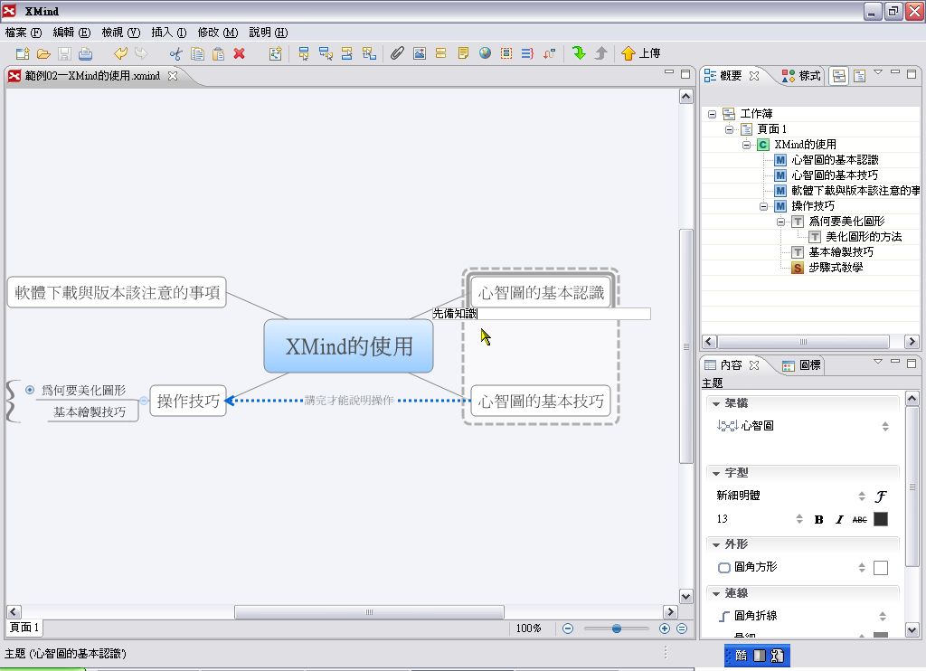Click the Cut scissors icon
The height and width of the screenshot is (671, 926).
(x=176, y=53)
